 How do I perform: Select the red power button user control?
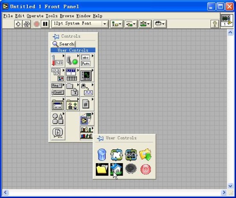click(x=146, y=169)
